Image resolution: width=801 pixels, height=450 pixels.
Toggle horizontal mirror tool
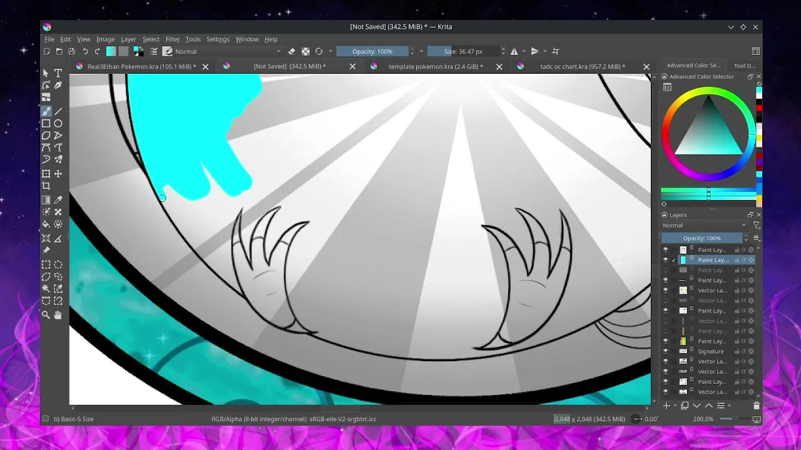pos(514,51)
